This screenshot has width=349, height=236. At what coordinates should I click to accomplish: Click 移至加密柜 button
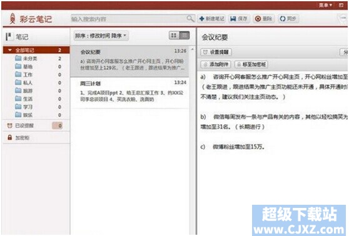coord(251,64)
